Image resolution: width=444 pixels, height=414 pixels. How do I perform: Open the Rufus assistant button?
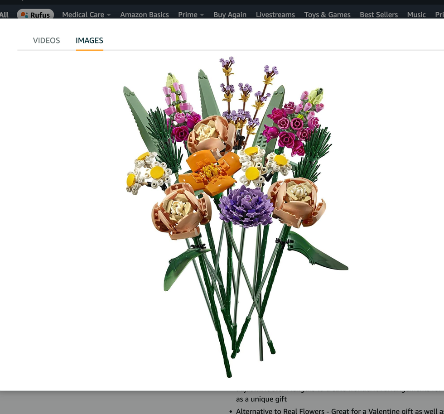(35, 14)
